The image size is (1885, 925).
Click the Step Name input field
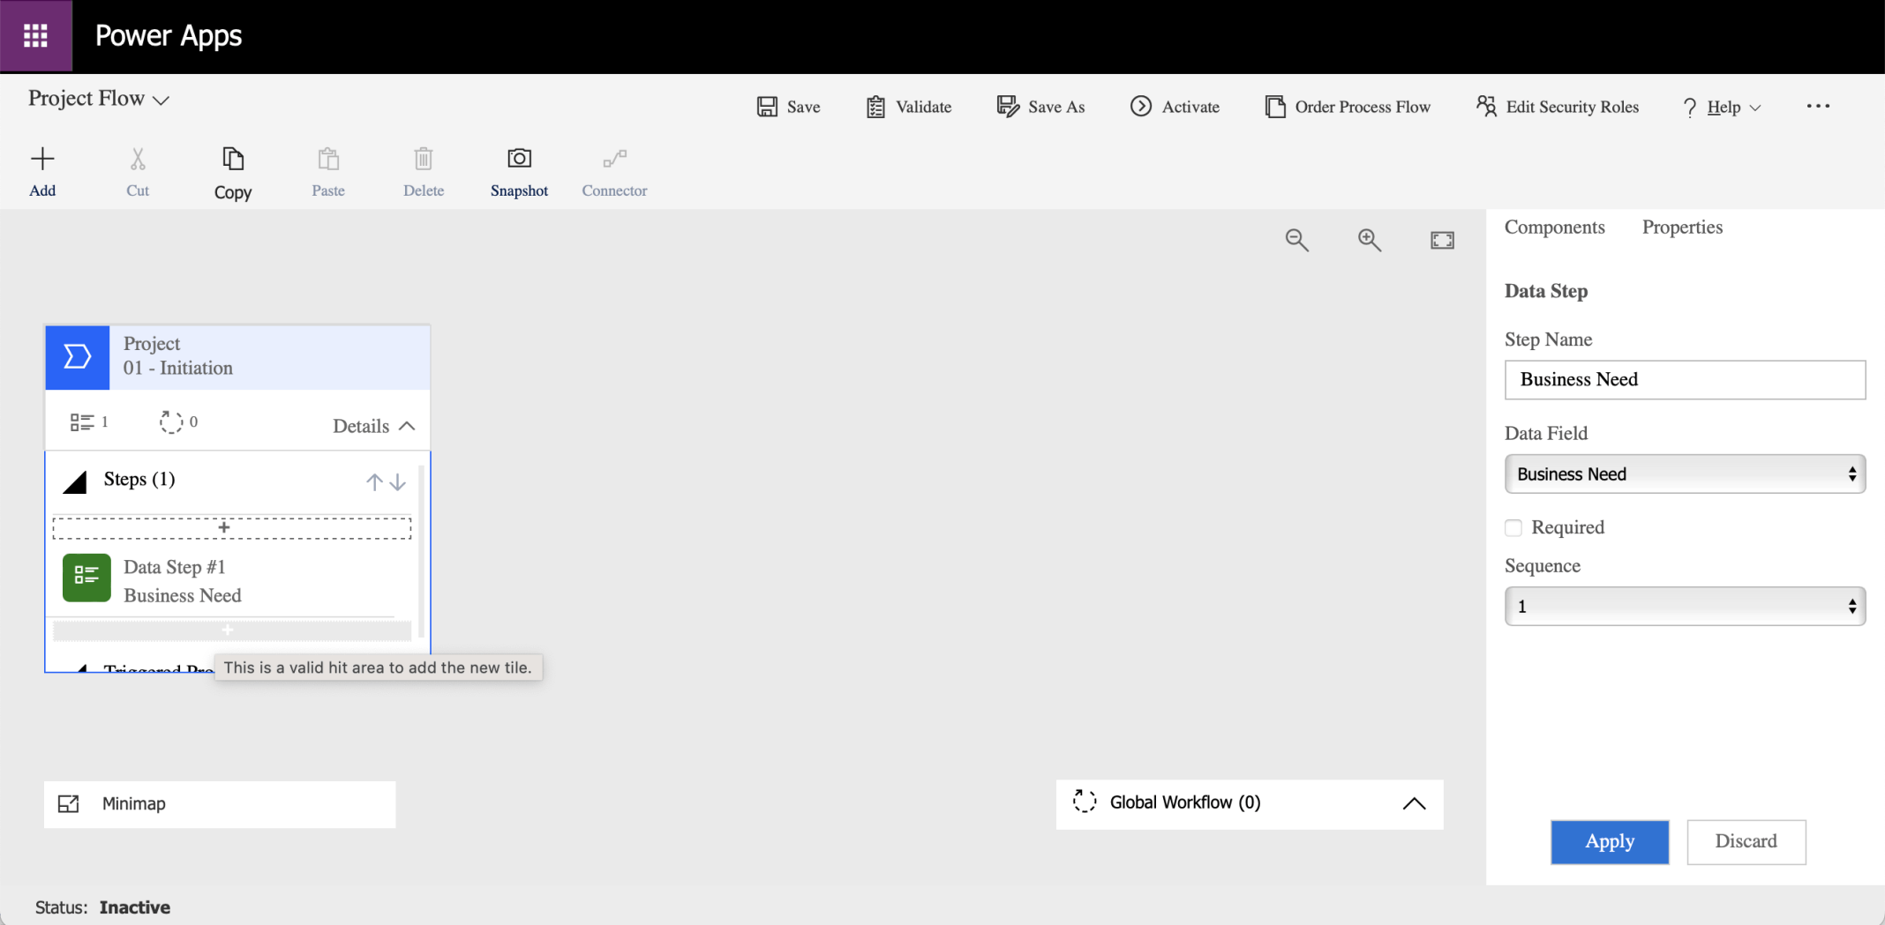[x=1684, y=380]
